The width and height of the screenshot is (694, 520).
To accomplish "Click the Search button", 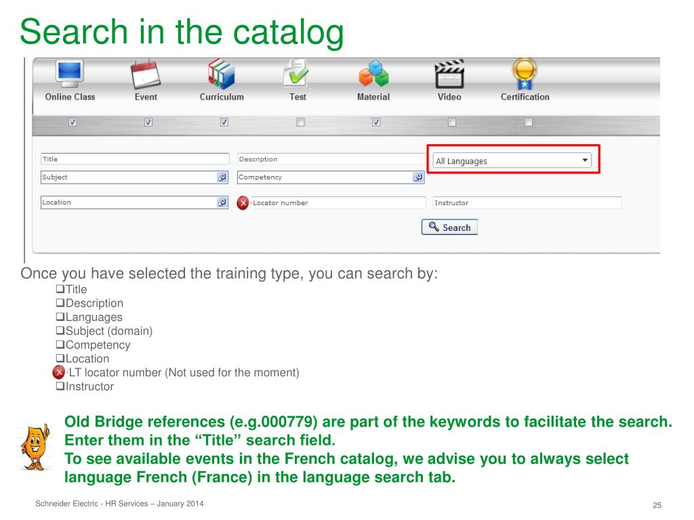I will tap(449, 227).
